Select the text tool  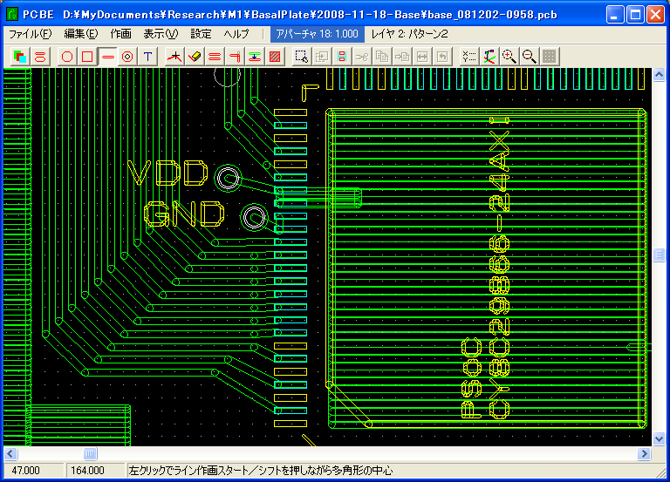148,57
